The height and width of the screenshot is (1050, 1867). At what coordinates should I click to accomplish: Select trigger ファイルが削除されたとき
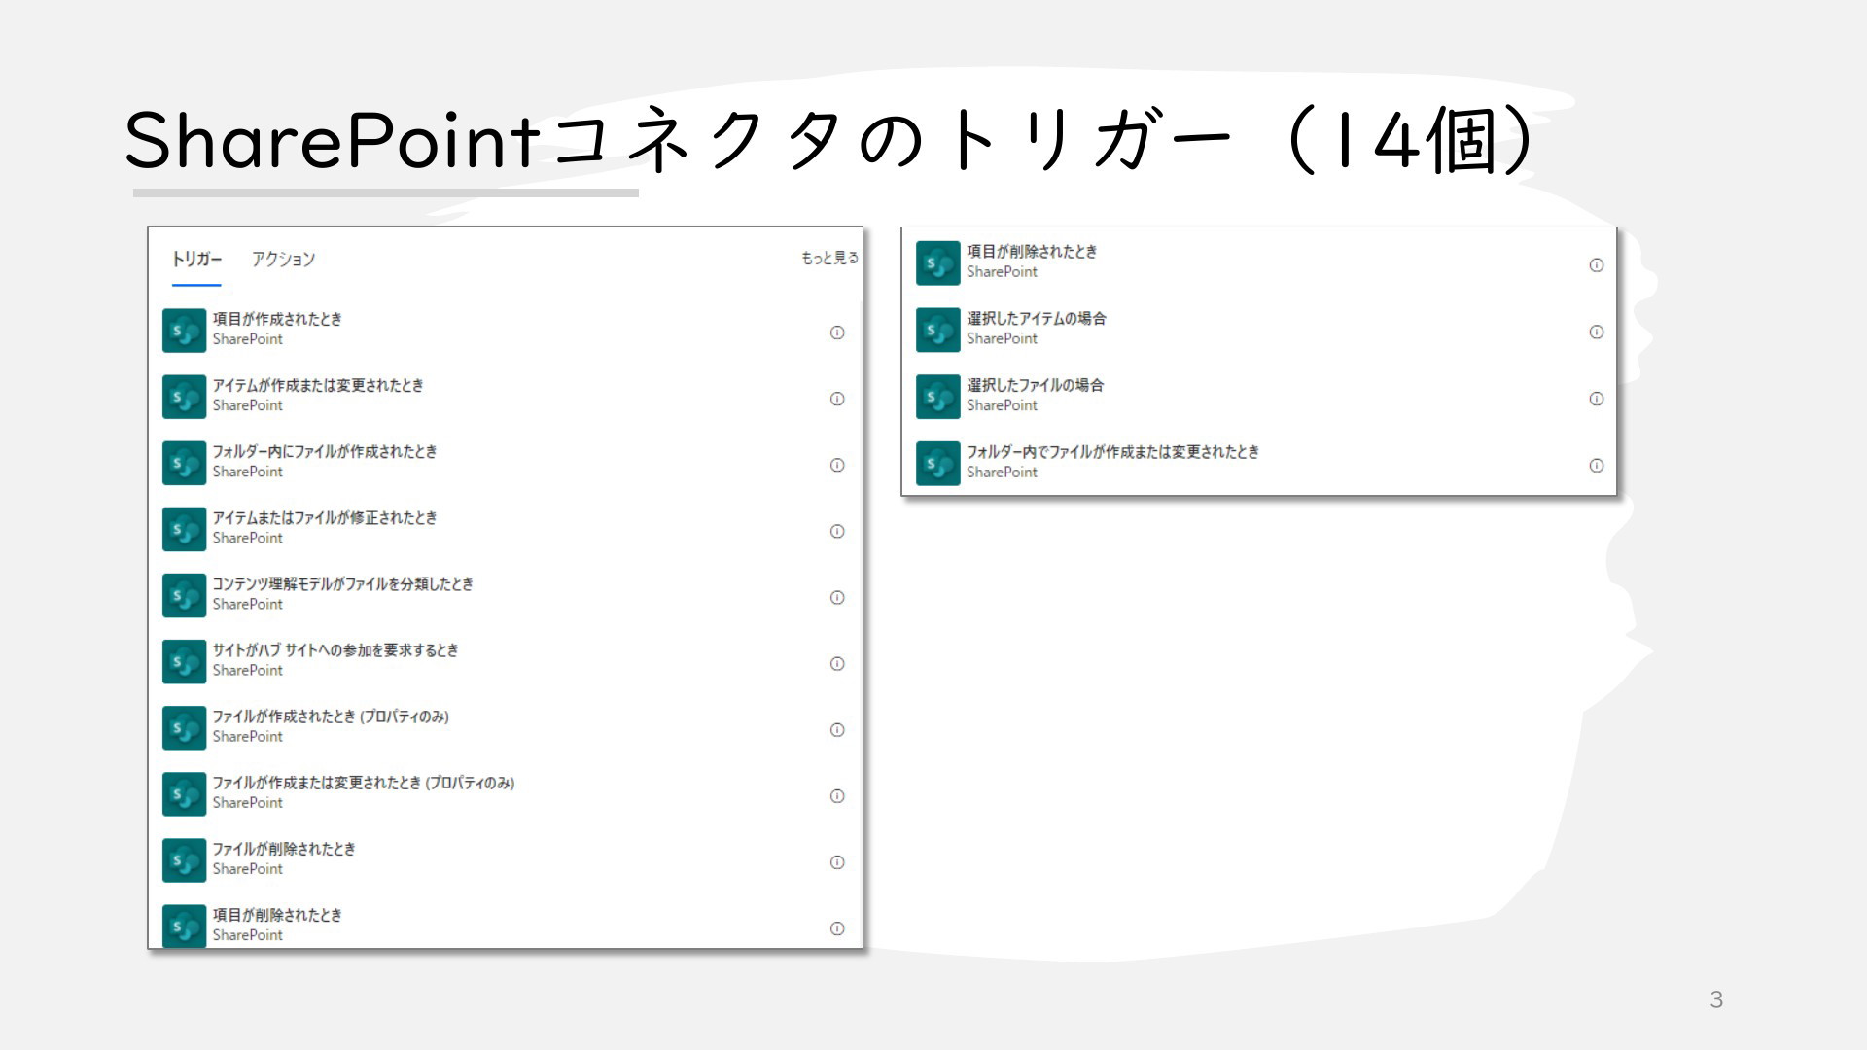pyautogui.click(x=504, y=859)
